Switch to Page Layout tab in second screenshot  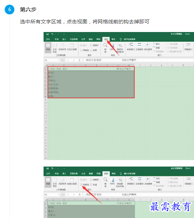(74, 174)
